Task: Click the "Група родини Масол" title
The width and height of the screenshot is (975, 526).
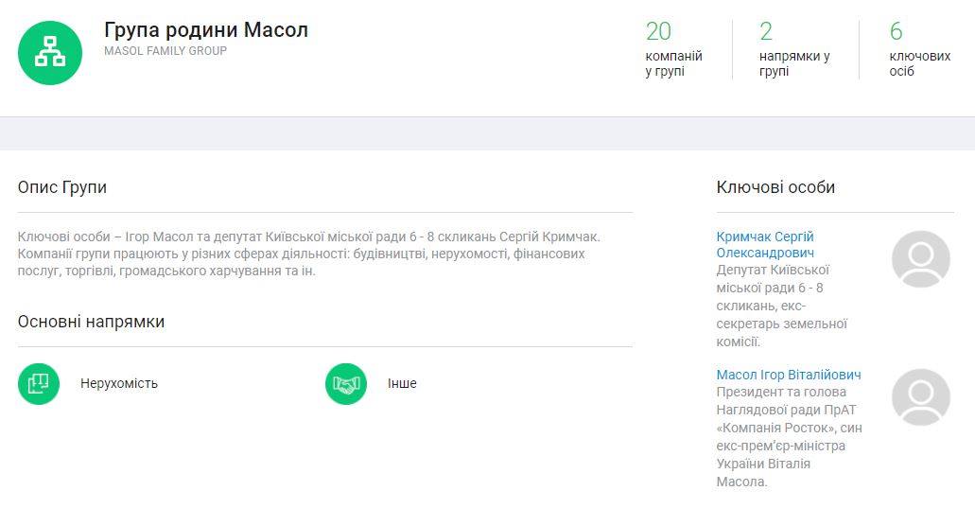Action: point(206,30)
